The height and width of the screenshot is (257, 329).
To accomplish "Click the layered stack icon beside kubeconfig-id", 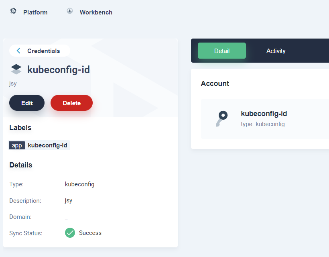I will (x=15, y=69).
